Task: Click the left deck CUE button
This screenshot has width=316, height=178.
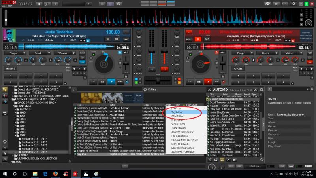Action: click(93, 82)
